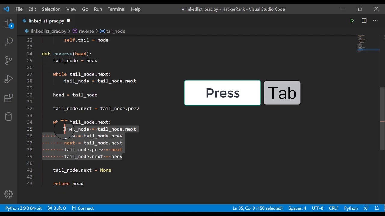
Task: Change file encoding UTF-8
Action: pyautogui.click(x=318, y=208)
